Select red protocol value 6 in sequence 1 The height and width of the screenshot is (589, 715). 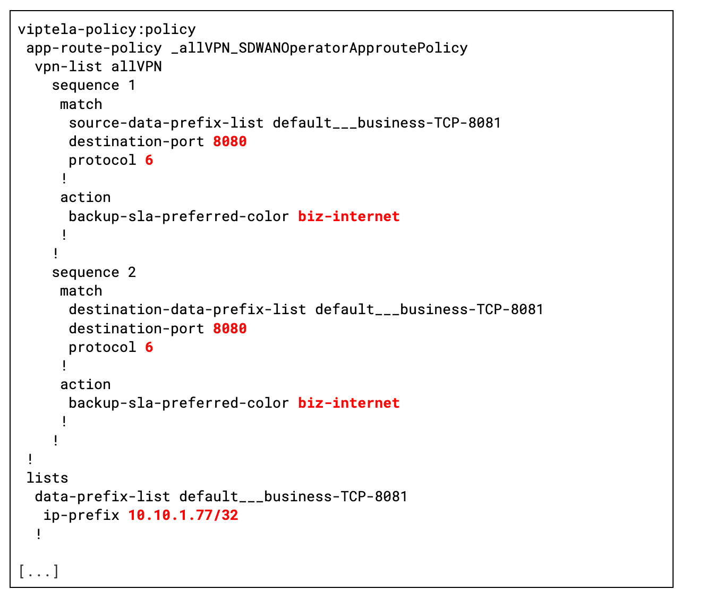pyautogui.click(x=149, y=160)
